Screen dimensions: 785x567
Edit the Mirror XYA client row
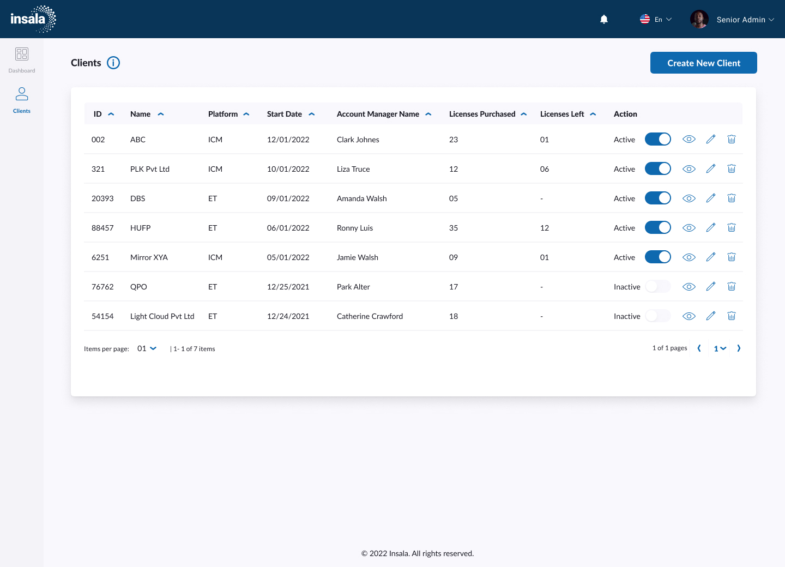(710, 257)
